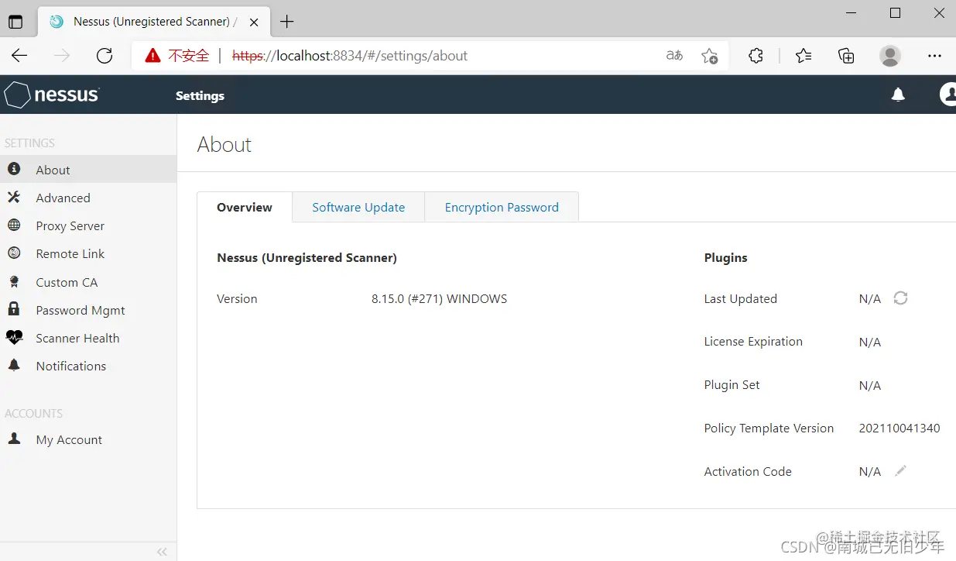Switch to the Encryption Password tab
The image size is (956, 561).
pyautogui.click(x=502, y=207)
